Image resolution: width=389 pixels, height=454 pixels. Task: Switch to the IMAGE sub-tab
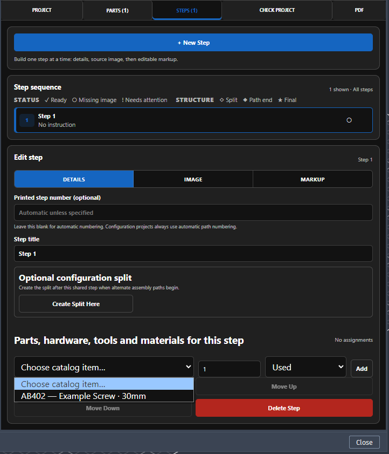tap(193, 179)
